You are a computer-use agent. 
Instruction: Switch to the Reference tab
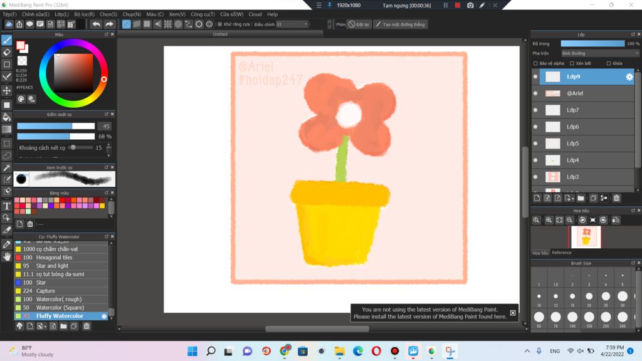click(561, 253)
